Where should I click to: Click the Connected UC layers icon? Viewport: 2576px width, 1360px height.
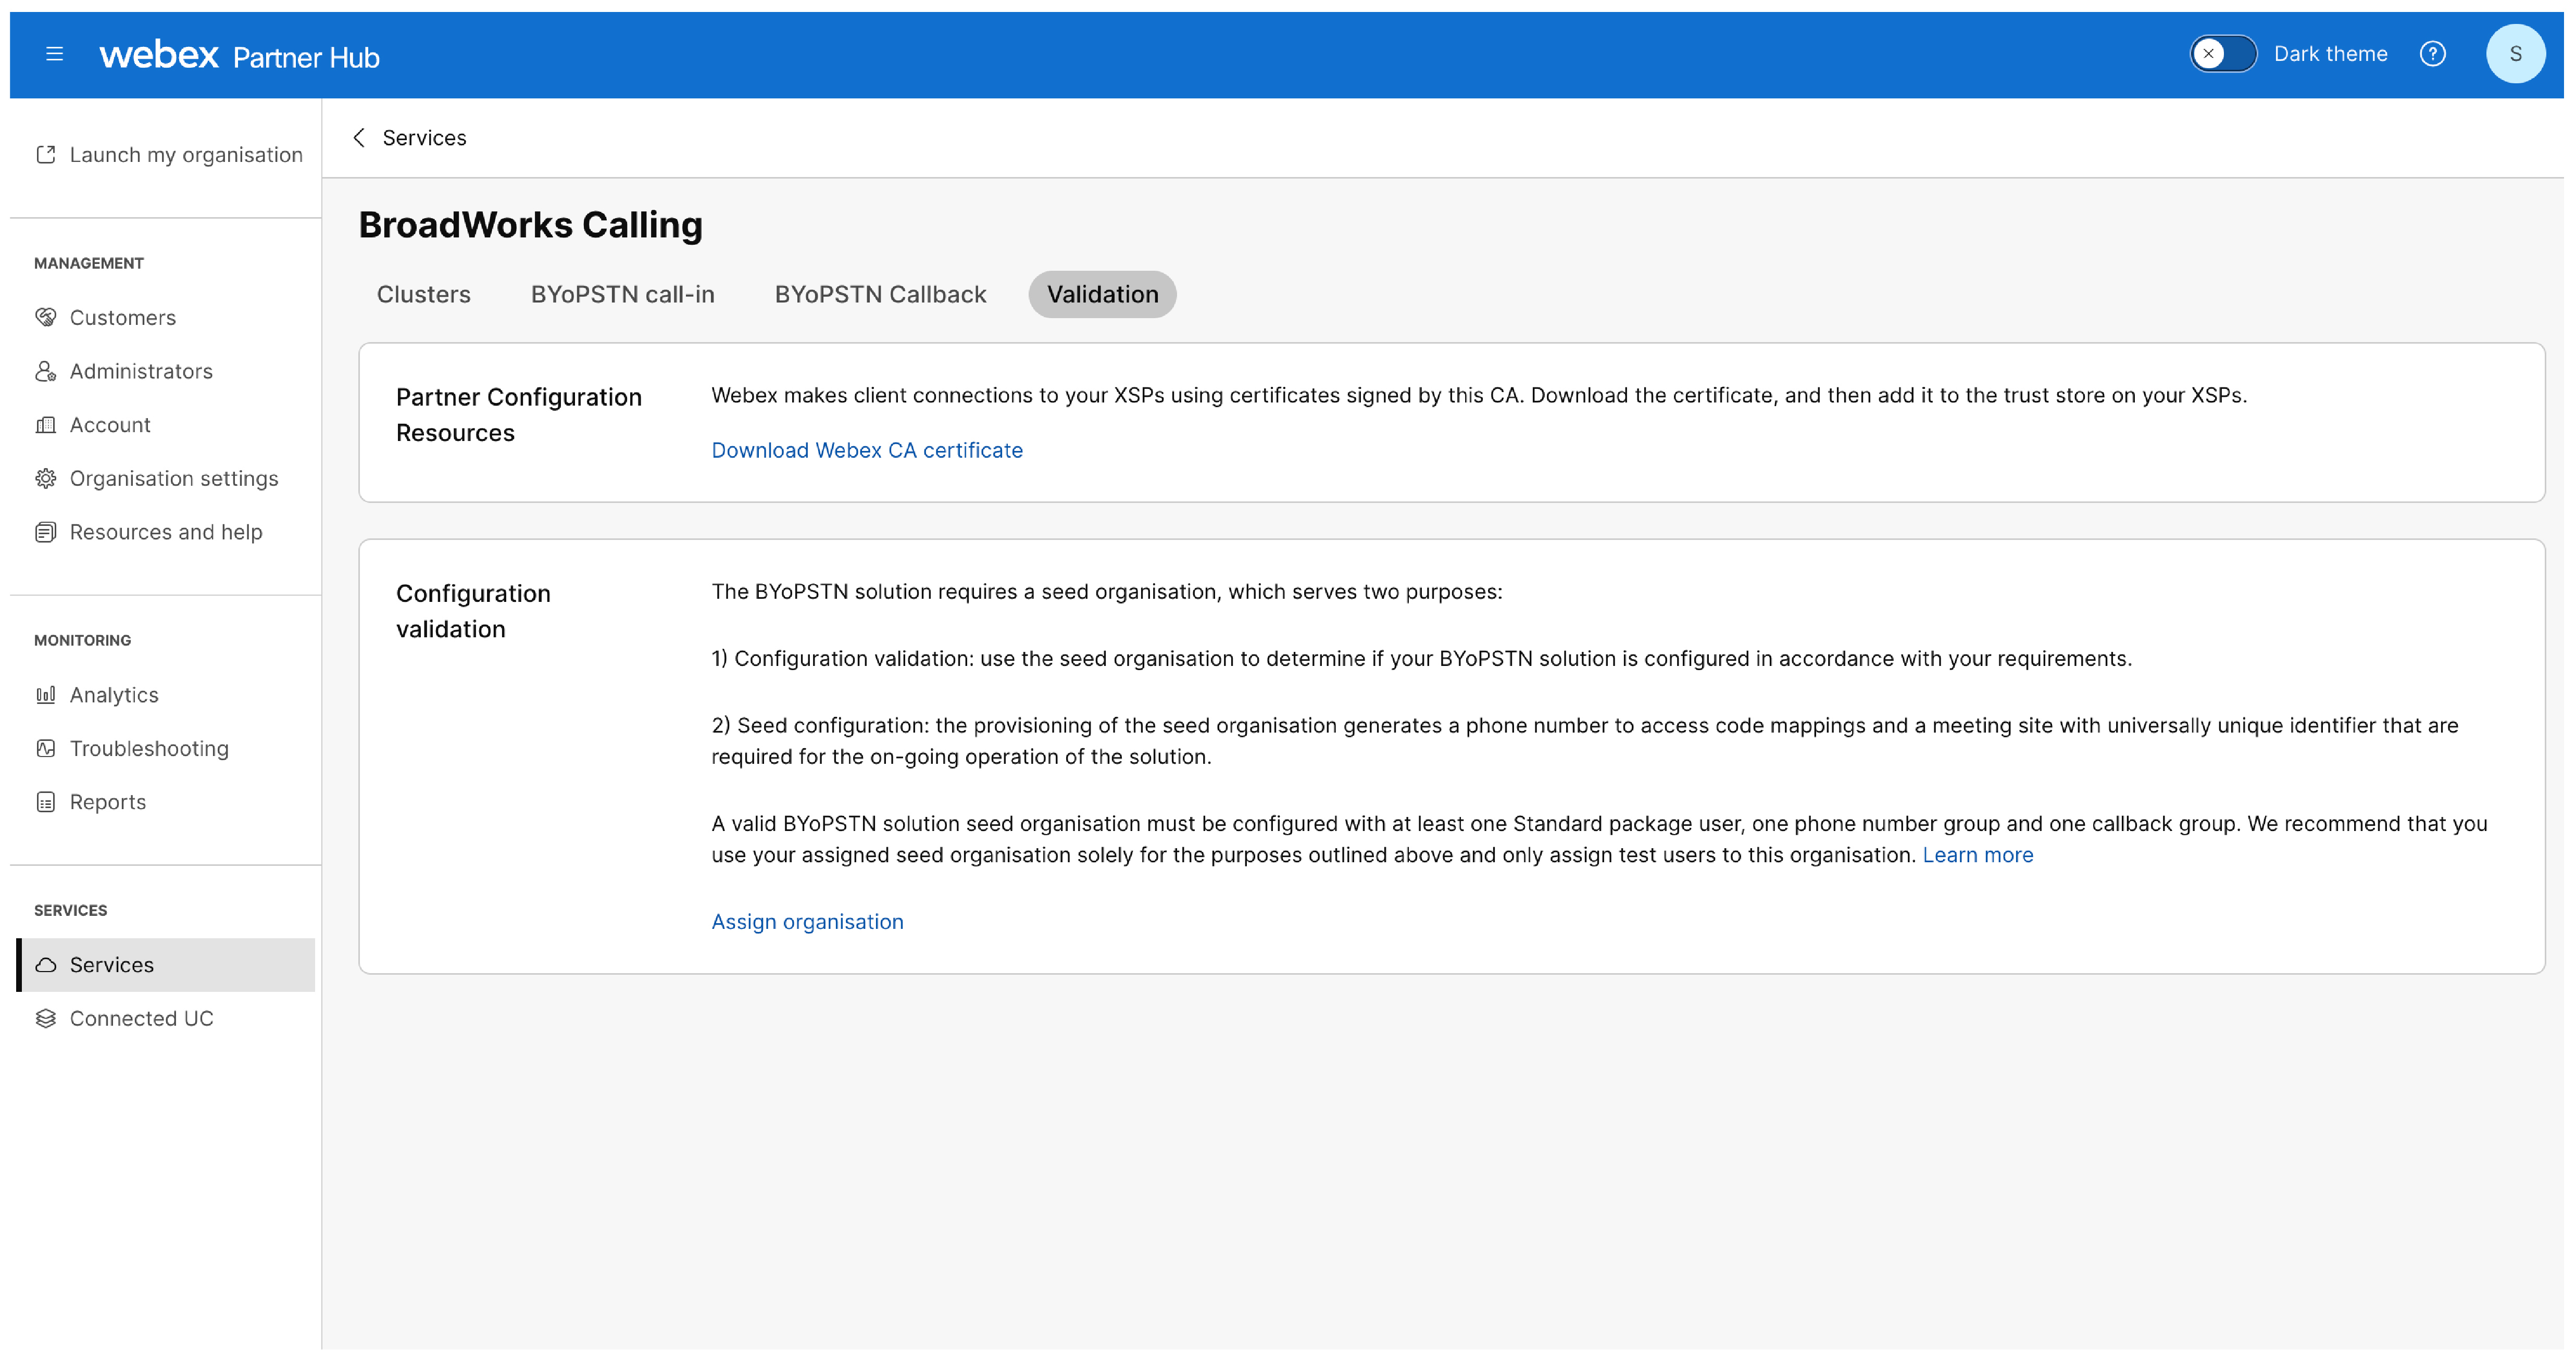pyautogui.click(x=46, y=1019)
